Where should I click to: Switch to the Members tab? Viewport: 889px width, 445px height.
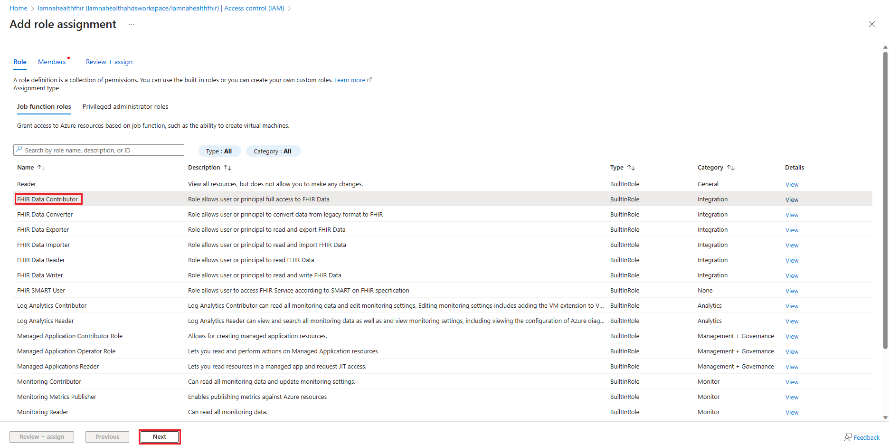[52, 62]
